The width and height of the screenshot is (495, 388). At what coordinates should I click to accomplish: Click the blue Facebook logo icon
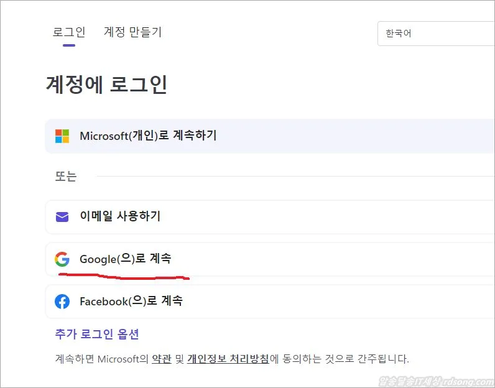pos(62,302)
